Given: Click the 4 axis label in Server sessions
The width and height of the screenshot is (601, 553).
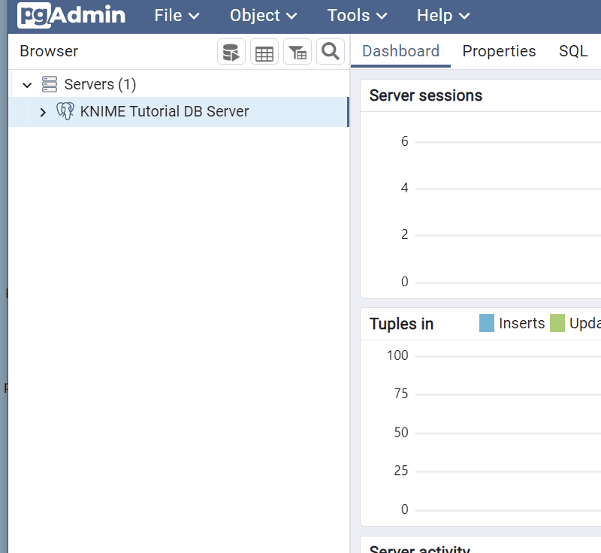Looking at the screenshot, I should point(404,188).
